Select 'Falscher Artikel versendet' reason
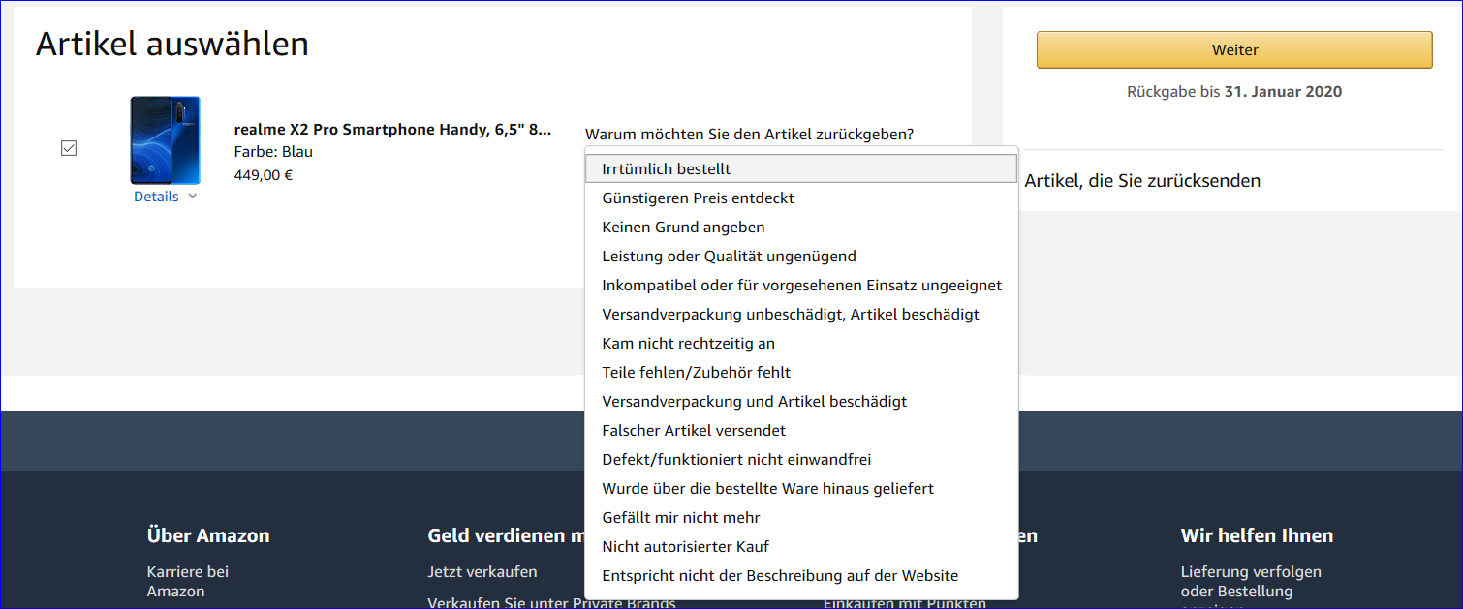1463x609 pixels. click(802, 430)
